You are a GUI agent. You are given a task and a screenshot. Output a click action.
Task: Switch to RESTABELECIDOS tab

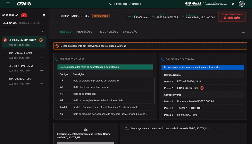[29, 23]
